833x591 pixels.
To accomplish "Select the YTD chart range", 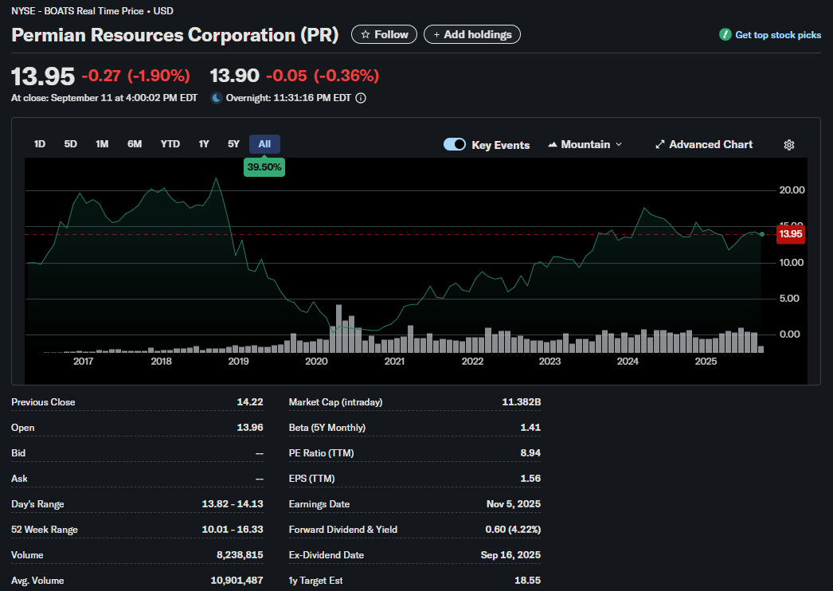I will pyautogui.click(x=170, y=144).
